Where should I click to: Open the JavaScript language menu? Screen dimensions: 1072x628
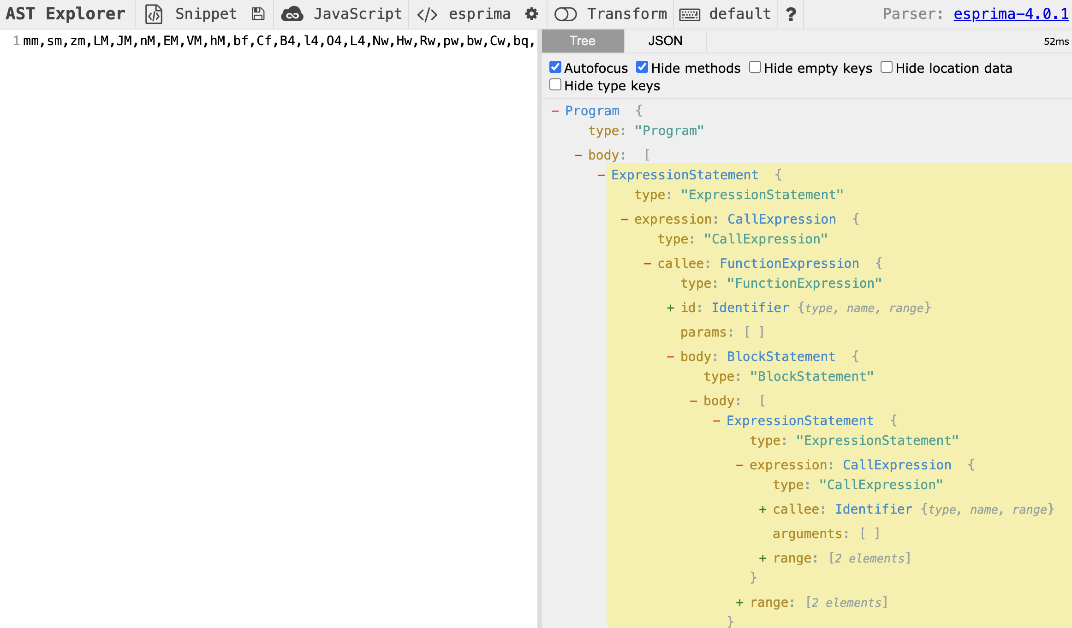(x=358, y=14)
